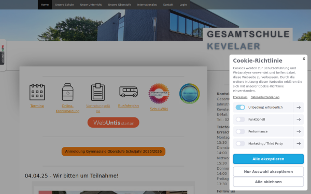
Task: Open Anmeldung Gymnasiale Oberstufe Schuljahr 2025/2026
Action: [x=114, y=152]
